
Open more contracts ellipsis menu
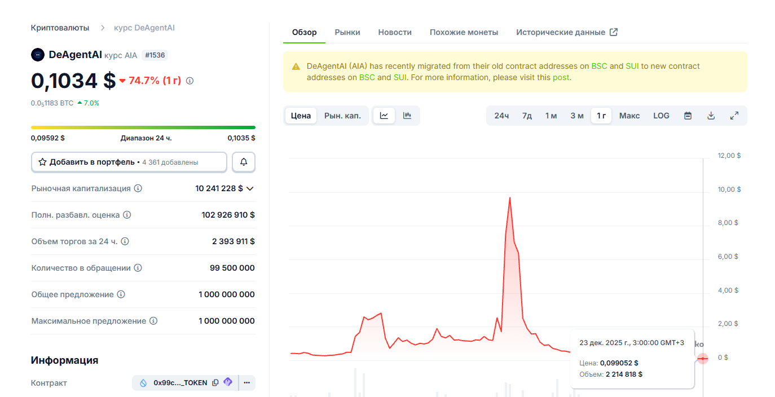pos(247,383)
